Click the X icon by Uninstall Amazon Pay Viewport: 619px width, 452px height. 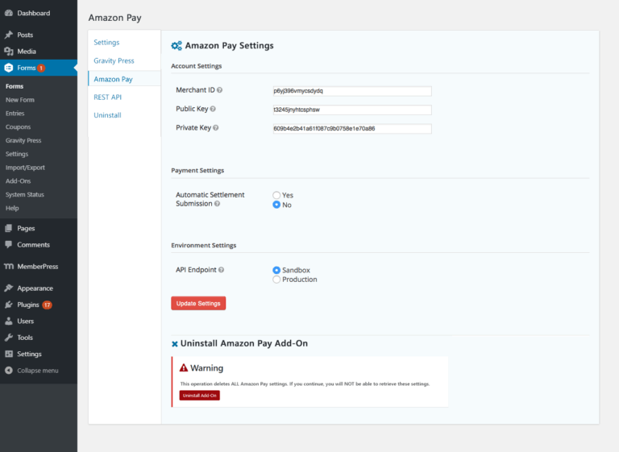click(x=174, y=344)
